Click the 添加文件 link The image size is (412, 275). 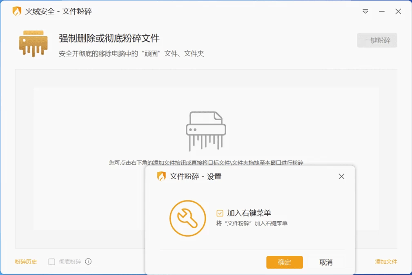pos(386,262)
